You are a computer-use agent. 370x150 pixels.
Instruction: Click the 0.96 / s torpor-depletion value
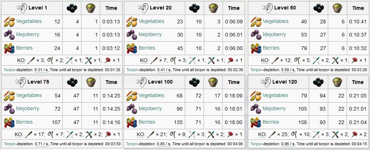click(288, 144)
